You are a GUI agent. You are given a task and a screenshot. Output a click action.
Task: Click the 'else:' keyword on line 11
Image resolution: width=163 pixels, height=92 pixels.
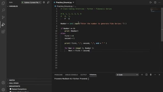(x=63, y=33)
